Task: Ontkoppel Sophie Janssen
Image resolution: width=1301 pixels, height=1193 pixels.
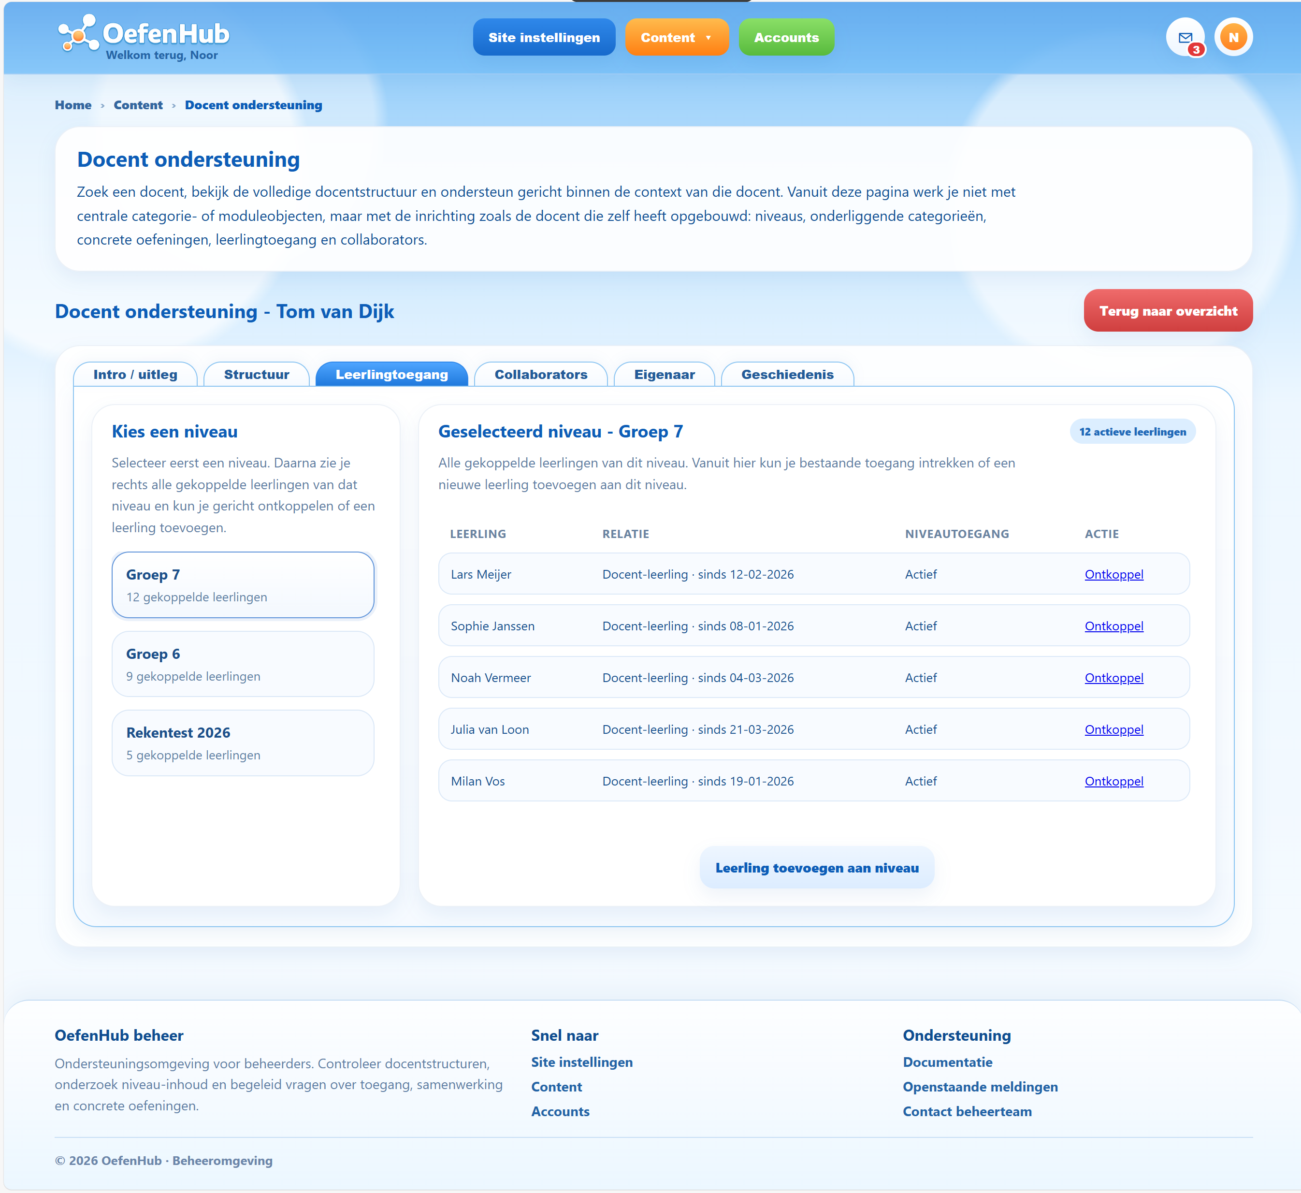Action: click(1114, 626)
